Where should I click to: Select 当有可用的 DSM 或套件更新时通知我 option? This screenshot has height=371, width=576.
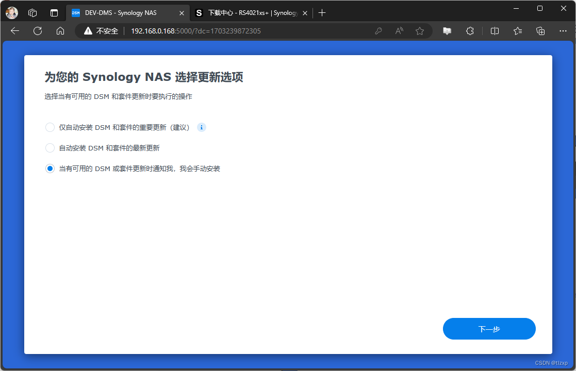pos(50,168)
